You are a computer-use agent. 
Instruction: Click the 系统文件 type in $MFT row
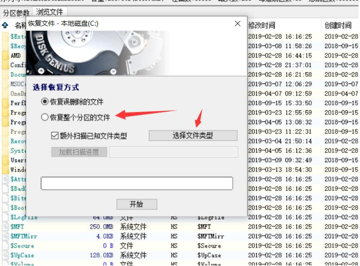[133, 227]
